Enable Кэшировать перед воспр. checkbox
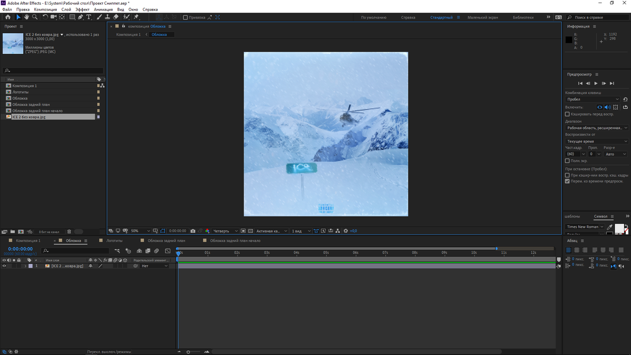 coord(567,114)
